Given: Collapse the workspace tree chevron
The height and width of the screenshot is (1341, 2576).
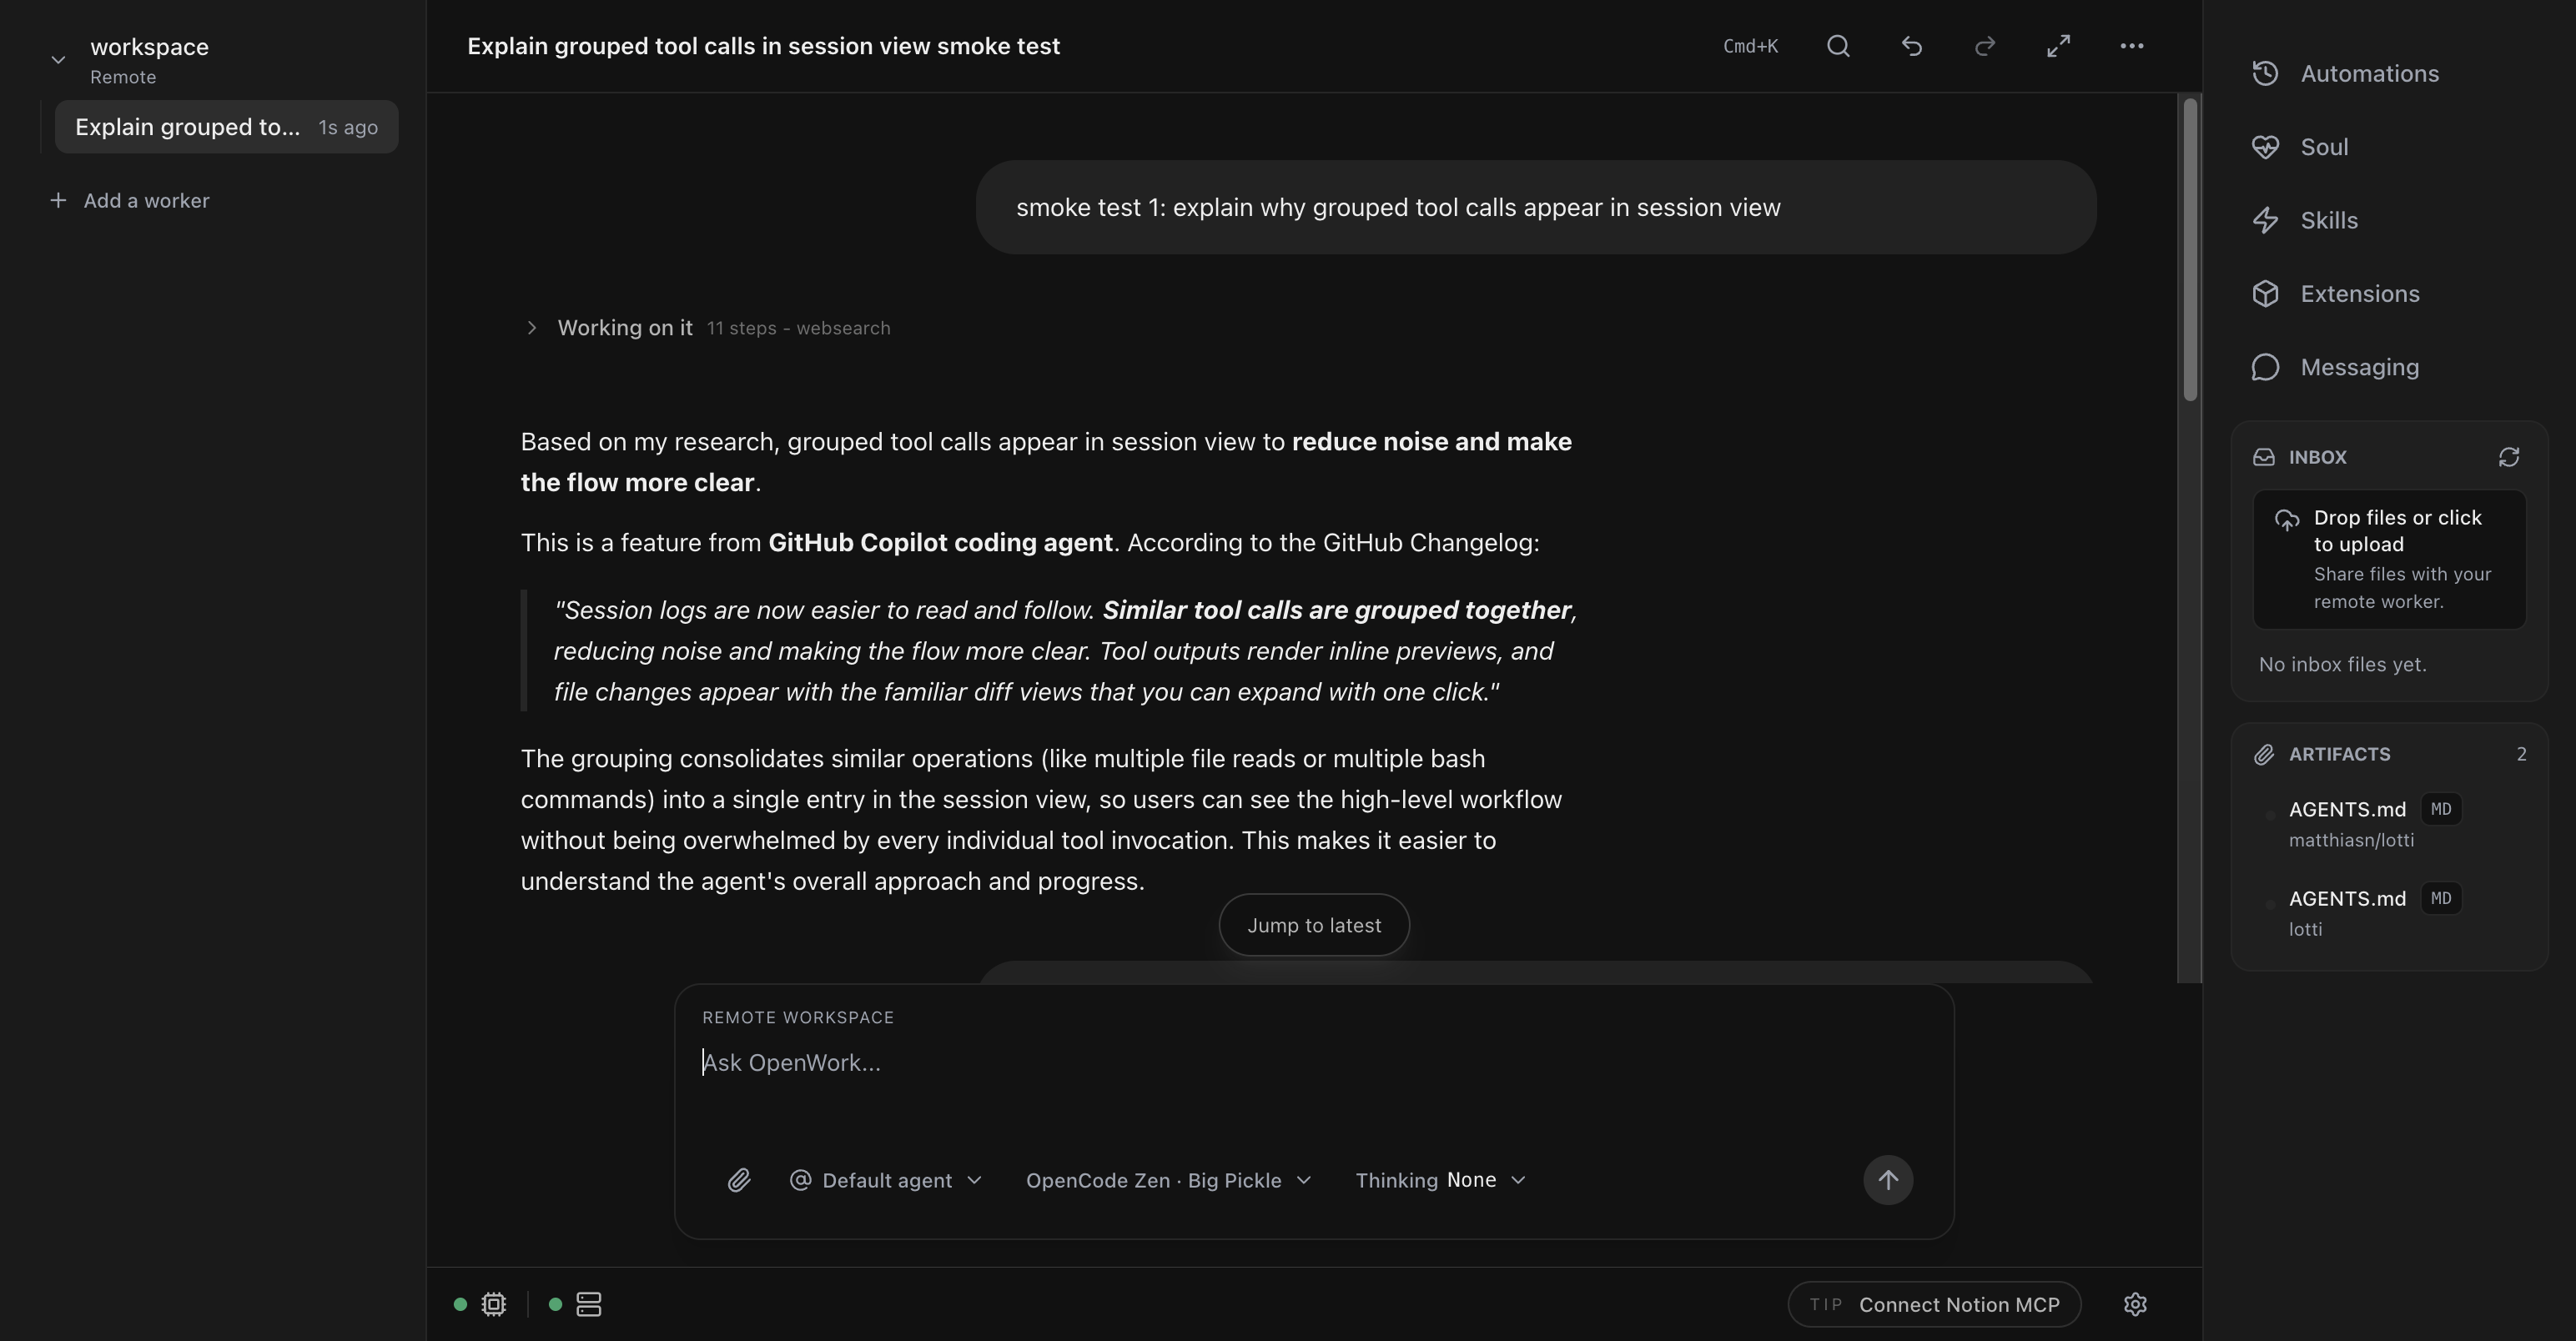Looking at the screenshot, I should (x=58, y=60).
